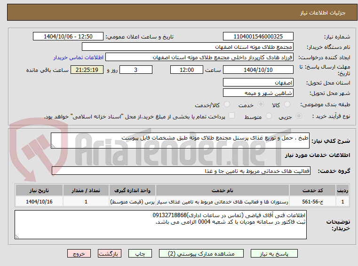This screenshot has height=266, width=358.
Task: Click the اطلاعات خدمات مورد نیاز section heading
Action: pyautogui.click(x=318, y=156)
